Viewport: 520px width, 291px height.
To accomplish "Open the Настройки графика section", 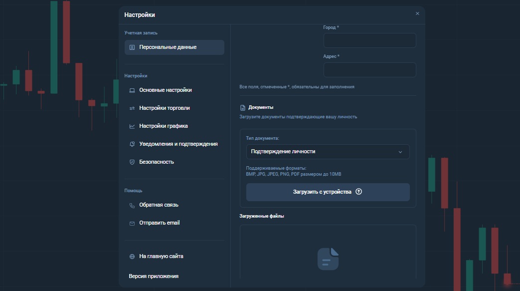I will click(164, 126).
